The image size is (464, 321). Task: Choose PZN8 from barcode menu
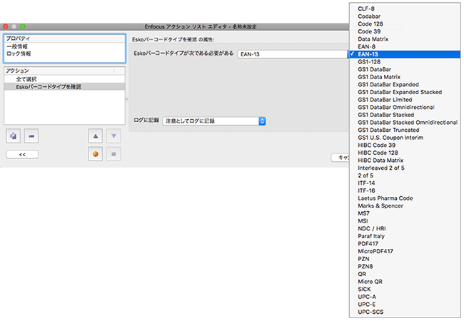click(405, 267)
